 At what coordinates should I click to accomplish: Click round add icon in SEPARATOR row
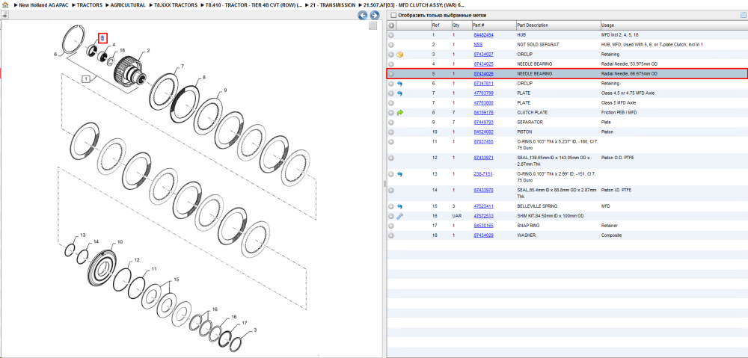tap(391, 122)
